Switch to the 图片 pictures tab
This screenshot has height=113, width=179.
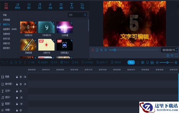pyautogui.click(x=29, y=6)
